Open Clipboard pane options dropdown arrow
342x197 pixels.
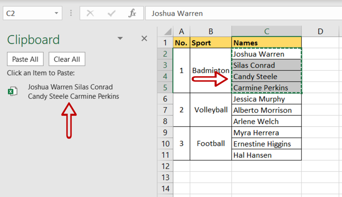(120, 39)
